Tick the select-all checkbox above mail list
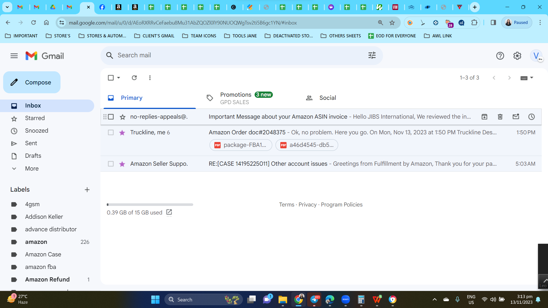548x308 pixels. (111, 78)
